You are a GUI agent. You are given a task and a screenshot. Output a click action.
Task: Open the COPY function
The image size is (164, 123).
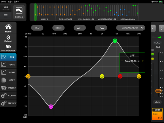[8, 80]
